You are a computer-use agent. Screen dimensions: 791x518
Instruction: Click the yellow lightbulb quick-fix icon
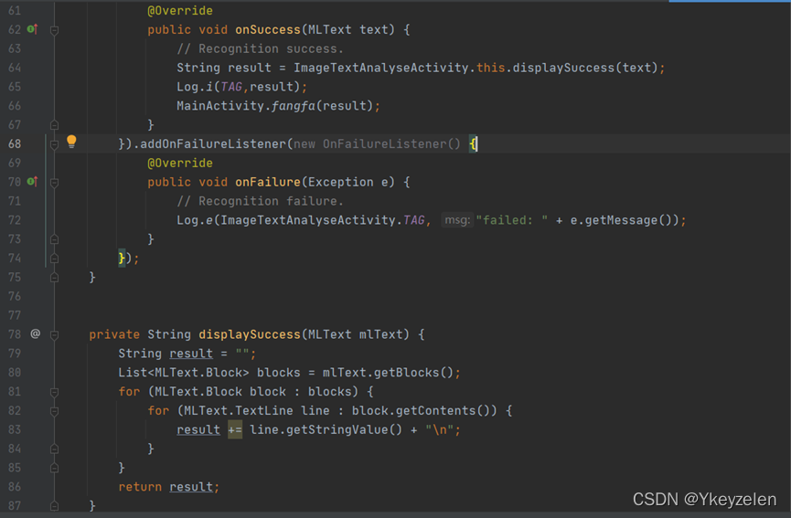(71, 143)
